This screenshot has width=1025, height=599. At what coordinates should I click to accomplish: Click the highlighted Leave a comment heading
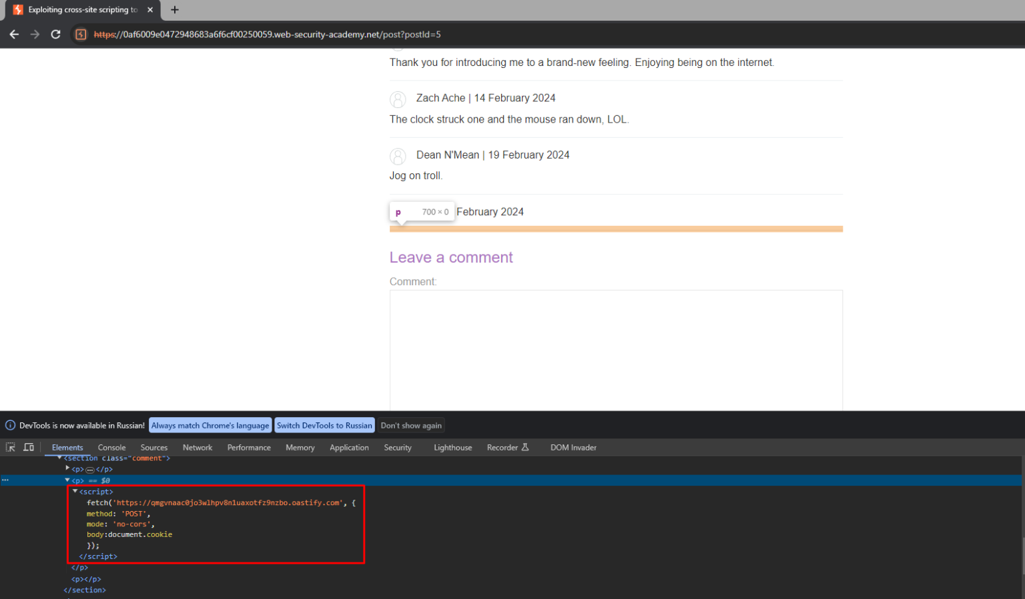pyautogui.click(x=451, y=257)
